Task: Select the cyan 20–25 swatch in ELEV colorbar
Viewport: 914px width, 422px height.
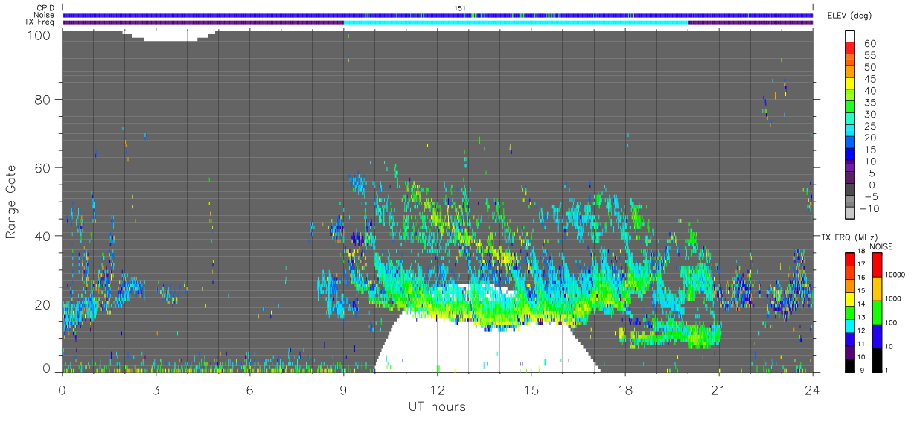Action: tap(851, 132)
